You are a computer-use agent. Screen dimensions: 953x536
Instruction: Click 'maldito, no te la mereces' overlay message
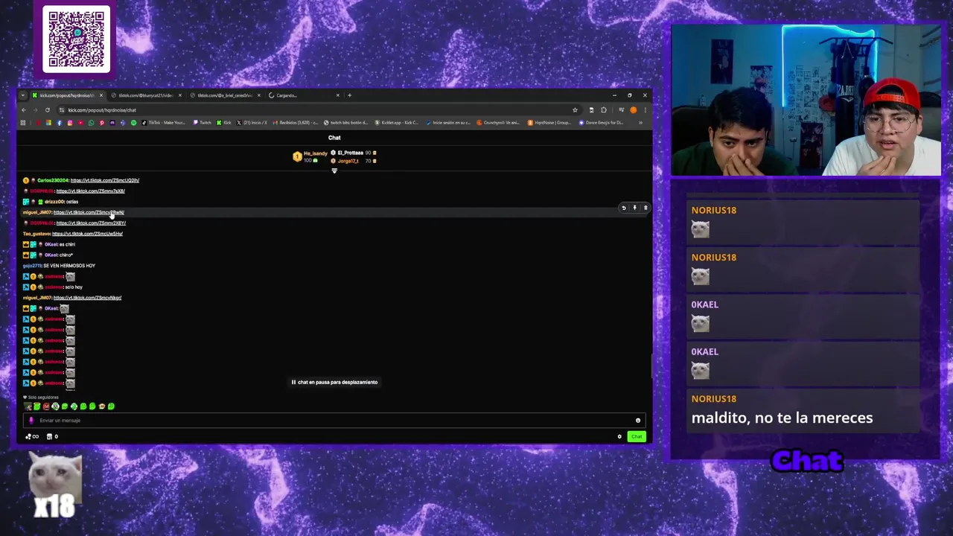[x=782, y=418]
